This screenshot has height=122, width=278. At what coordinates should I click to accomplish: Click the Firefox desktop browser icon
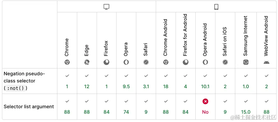(106, 62)
